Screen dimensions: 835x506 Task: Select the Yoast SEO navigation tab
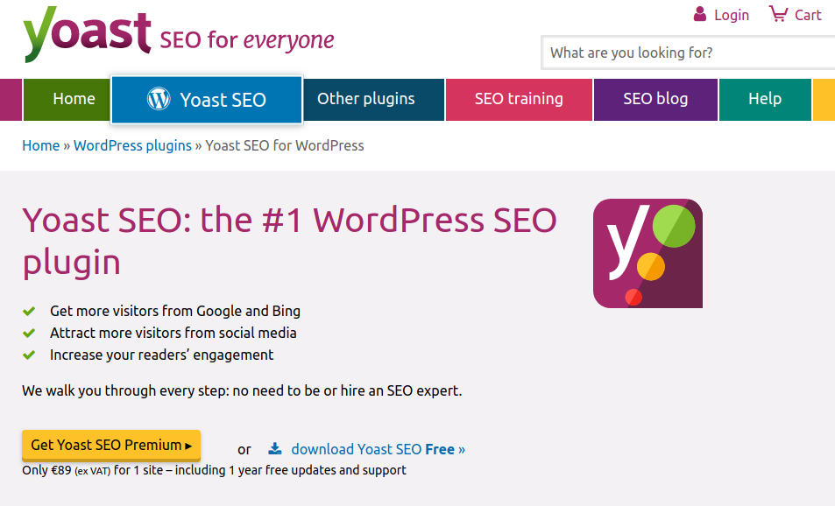207,100
